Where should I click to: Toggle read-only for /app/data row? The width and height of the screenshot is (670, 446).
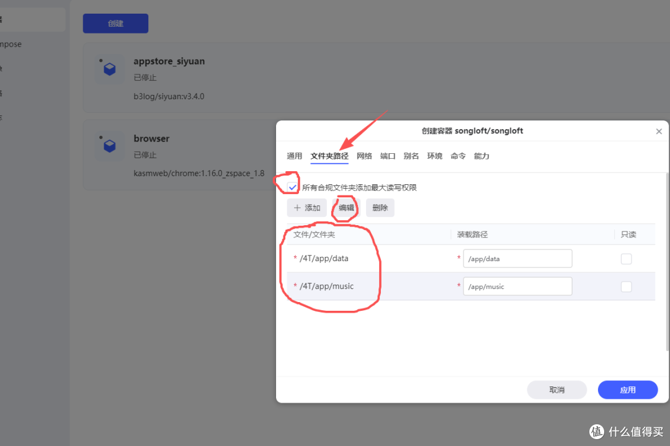626,259
